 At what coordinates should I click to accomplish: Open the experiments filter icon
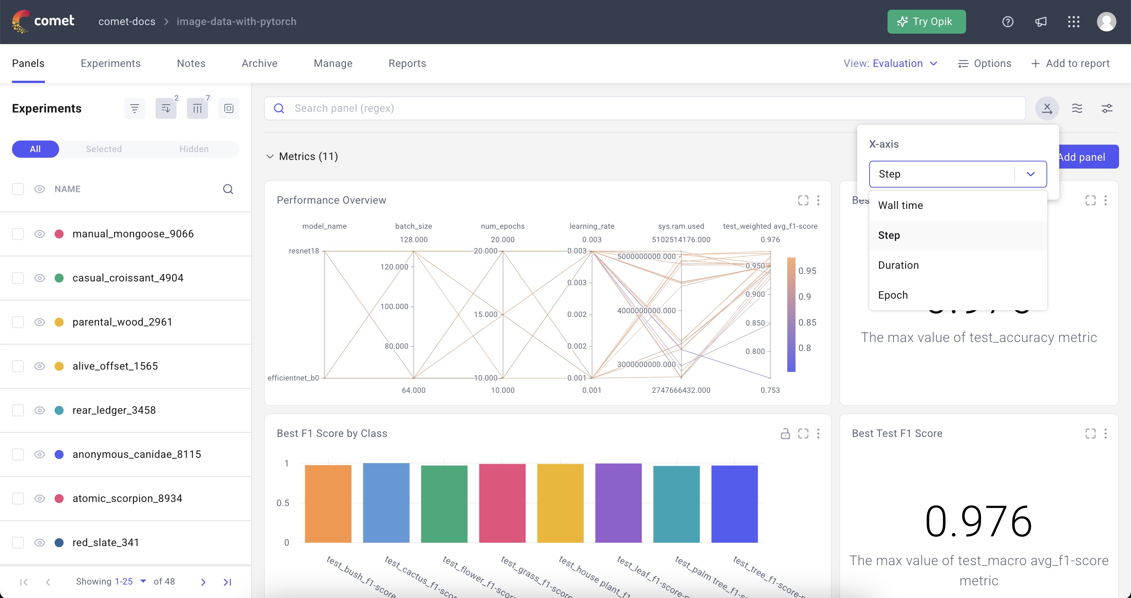point(134,108)
